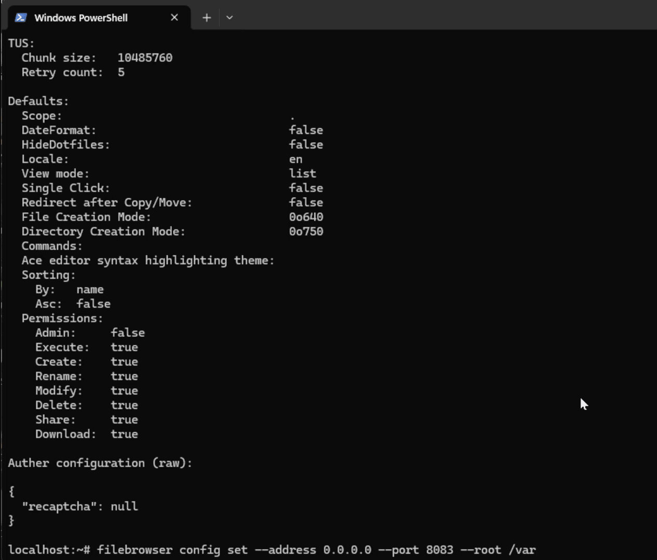Click the 'DateFormat:' label
This screenshot has width=657, height=560.
(59, 130)
